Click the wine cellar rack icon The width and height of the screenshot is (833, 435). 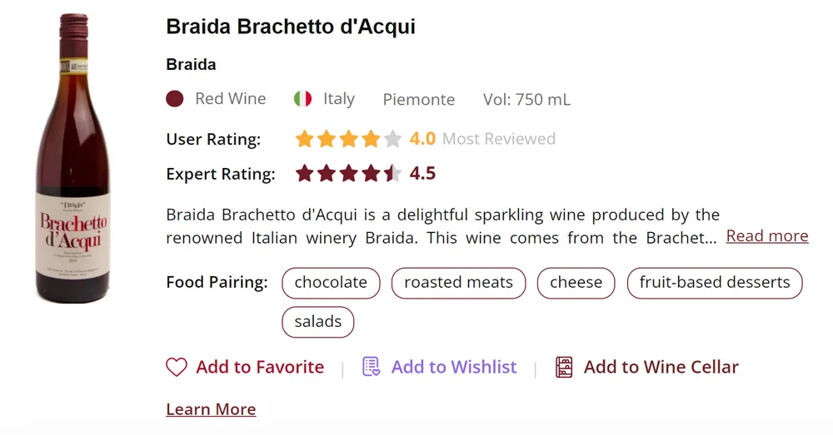(x=564, y=368)
